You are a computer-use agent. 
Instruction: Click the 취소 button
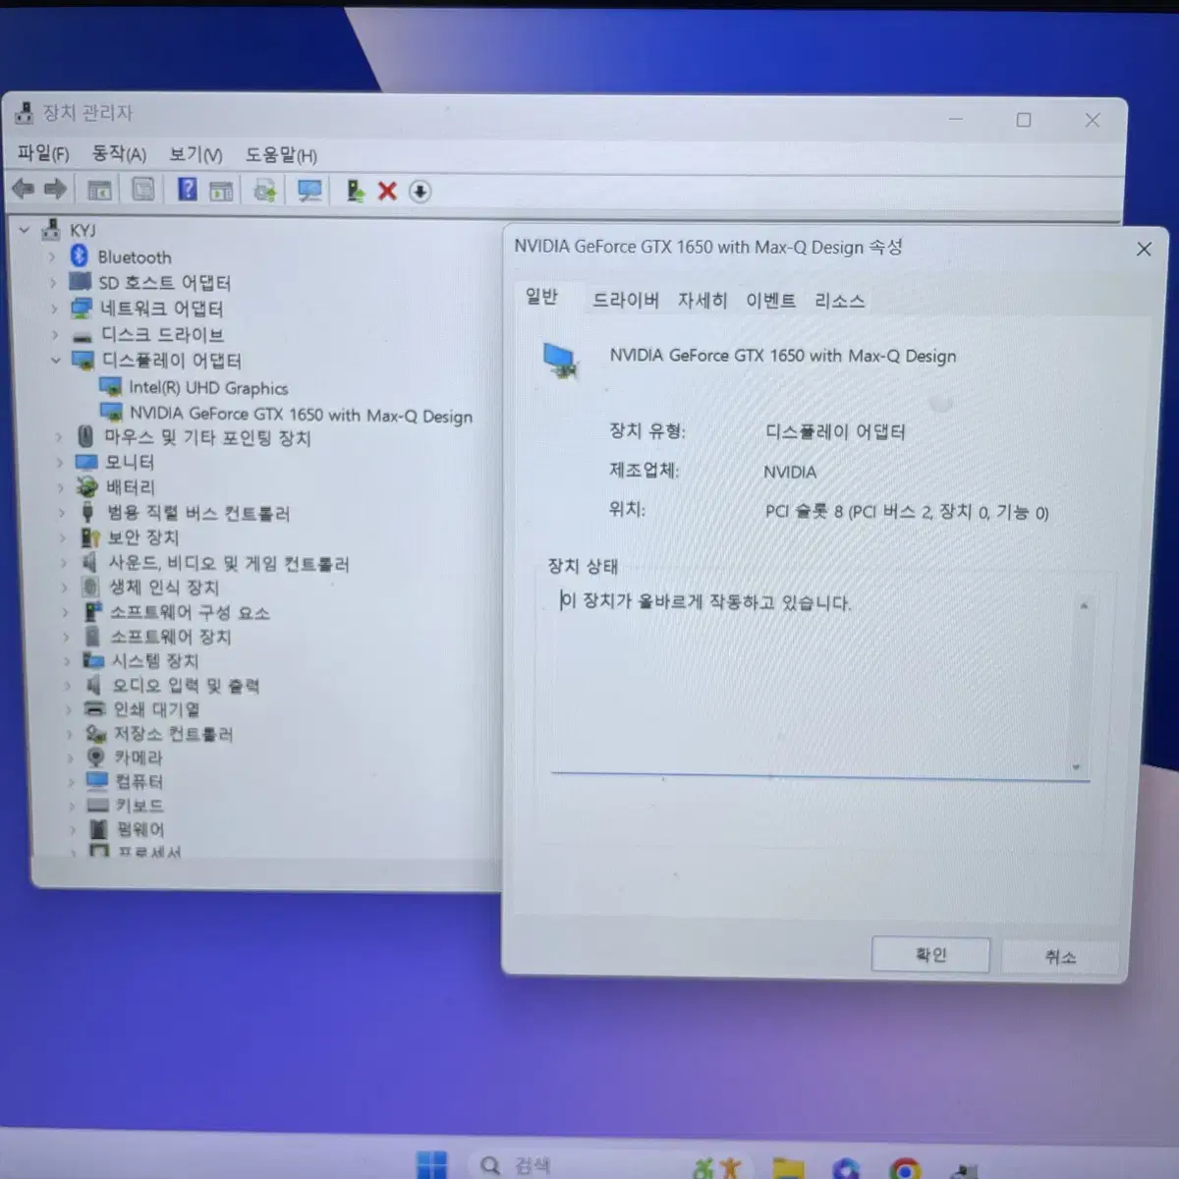(1060, 957)
